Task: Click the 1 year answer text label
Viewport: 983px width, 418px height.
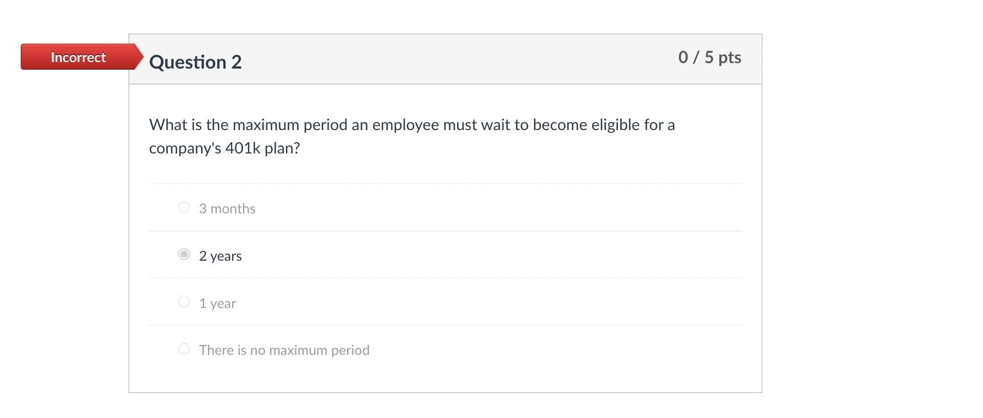Action: pos(217,303)
